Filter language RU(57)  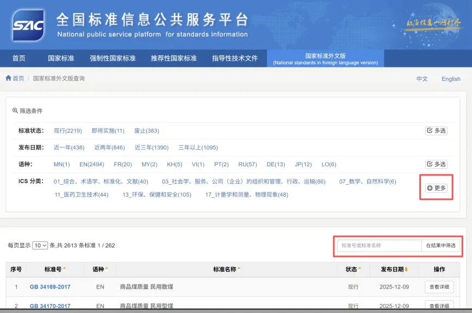click(x=247, y=164)
